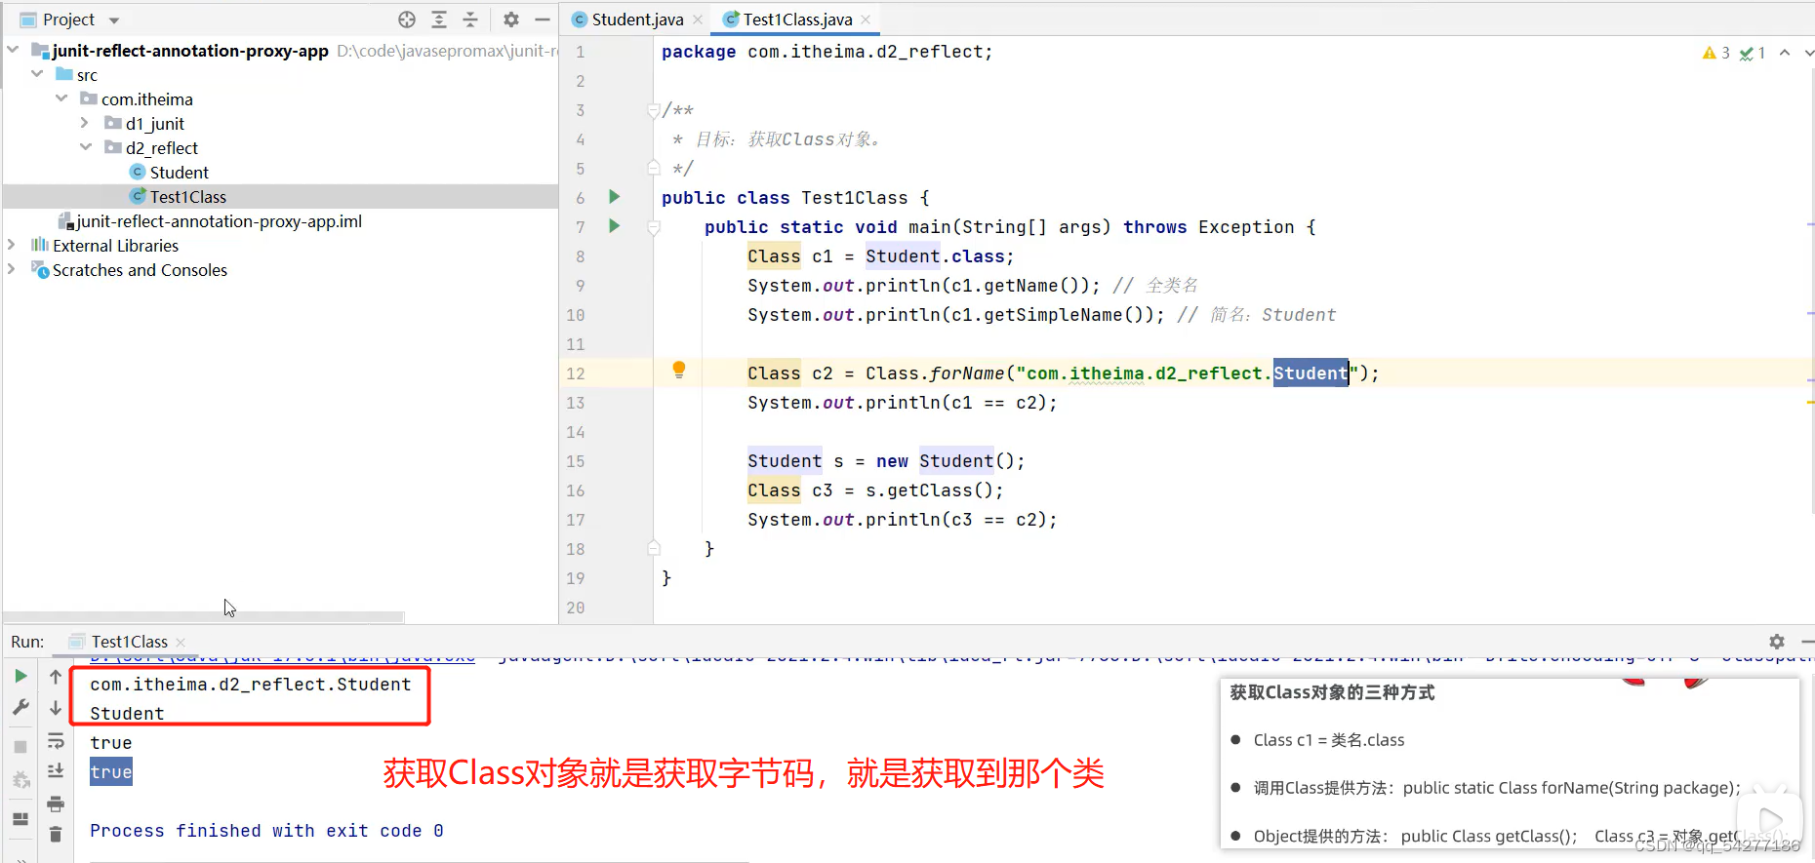This screenshot has width=1815, height=863.
Task: Expand all items in Project panel
Action: pos(439,20)
